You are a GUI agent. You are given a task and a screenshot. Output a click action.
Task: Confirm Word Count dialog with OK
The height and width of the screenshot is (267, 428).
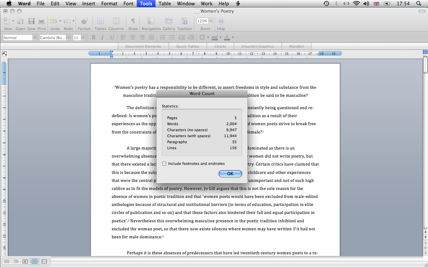tap(230, 174)
